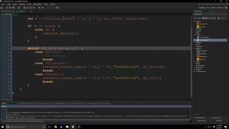Enable Whole Word search checkbox

tap(195, 118)
